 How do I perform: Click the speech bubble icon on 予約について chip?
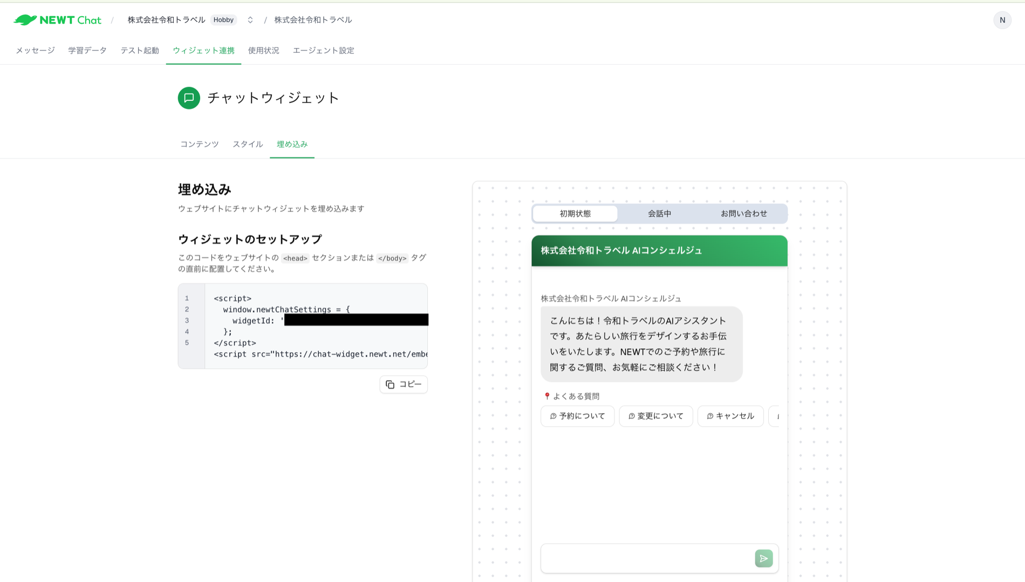click(552, 416)
